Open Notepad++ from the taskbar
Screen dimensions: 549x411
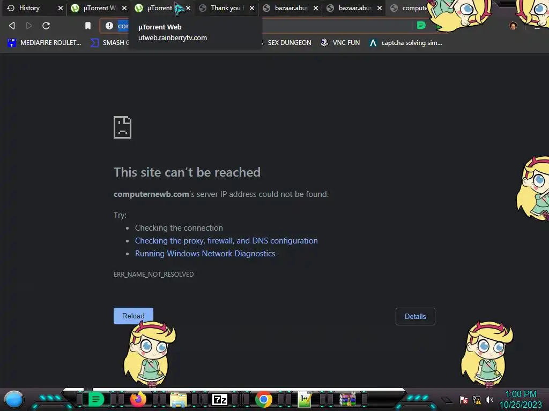[x=305, y=399]
